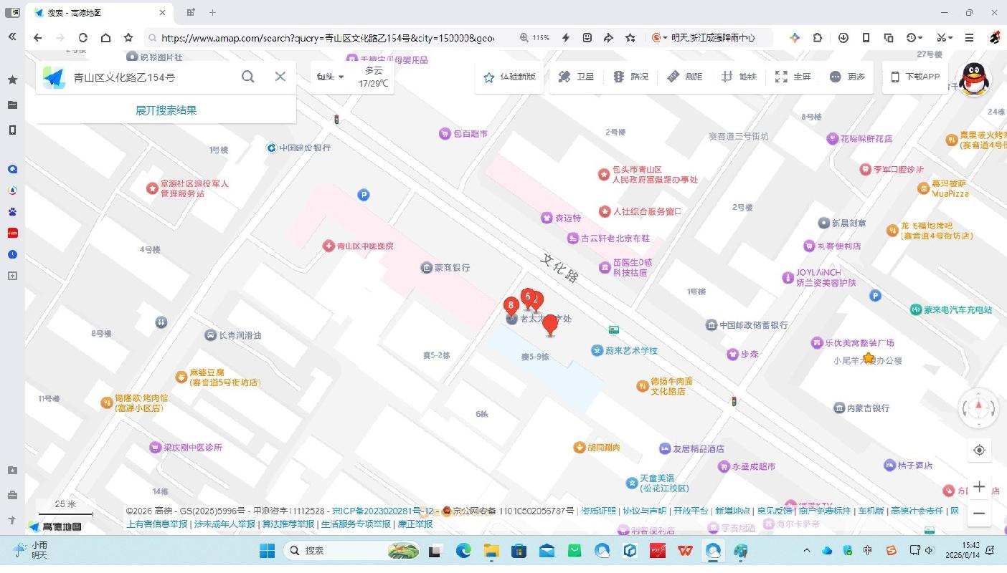
Task: Click the 麻婆豆腐 restaurant marker
Action: 181,377
